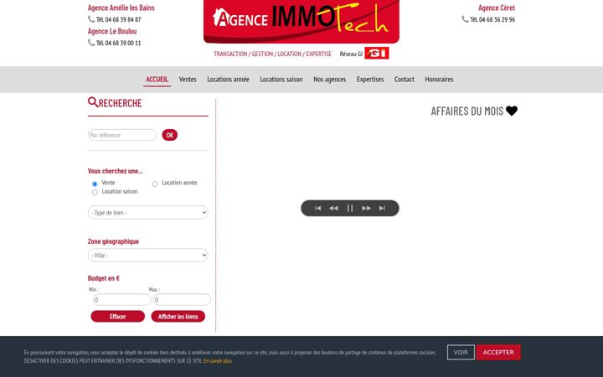Viewport: 603px width, 377px height.
Task: Fast-forward the slideshow one slide
Action: pos(366,208)
